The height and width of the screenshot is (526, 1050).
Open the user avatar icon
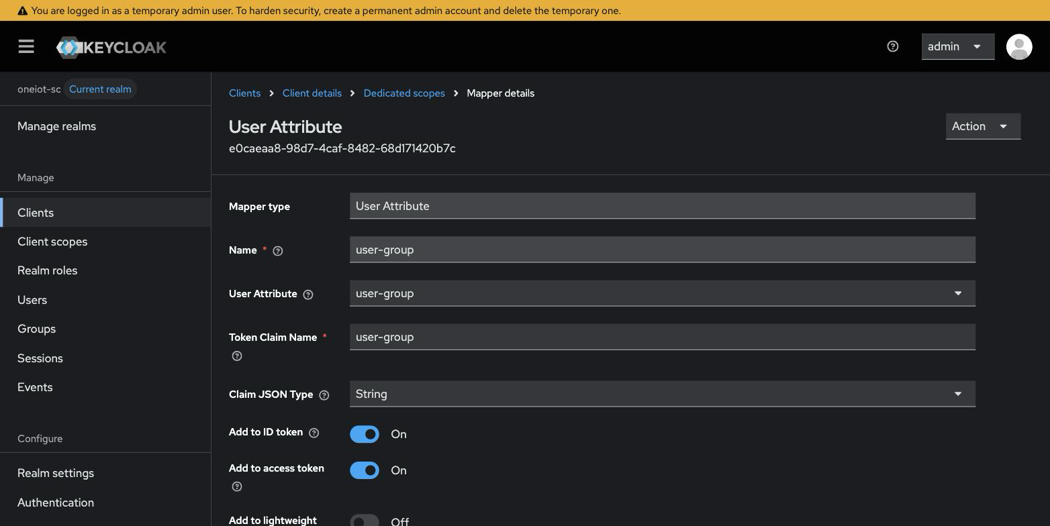pyautogui.click(x=1019, y=46)
